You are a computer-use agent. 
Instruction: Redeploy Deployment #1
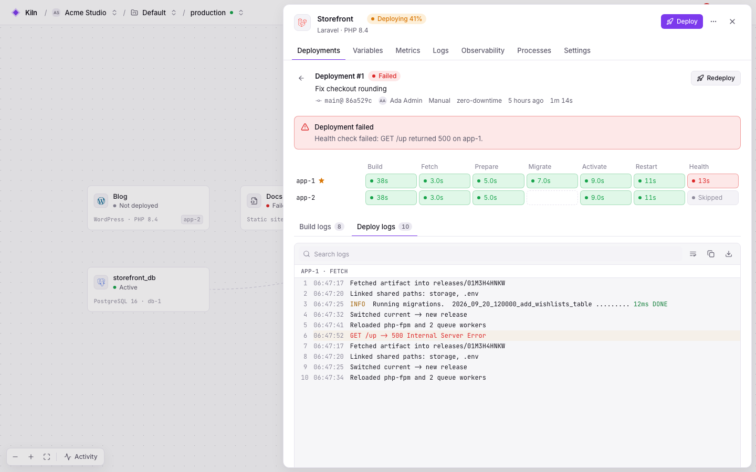point(716,78)
